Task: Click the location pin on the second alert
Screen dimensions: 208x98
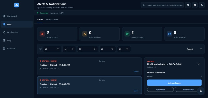Action: (41, 87)
